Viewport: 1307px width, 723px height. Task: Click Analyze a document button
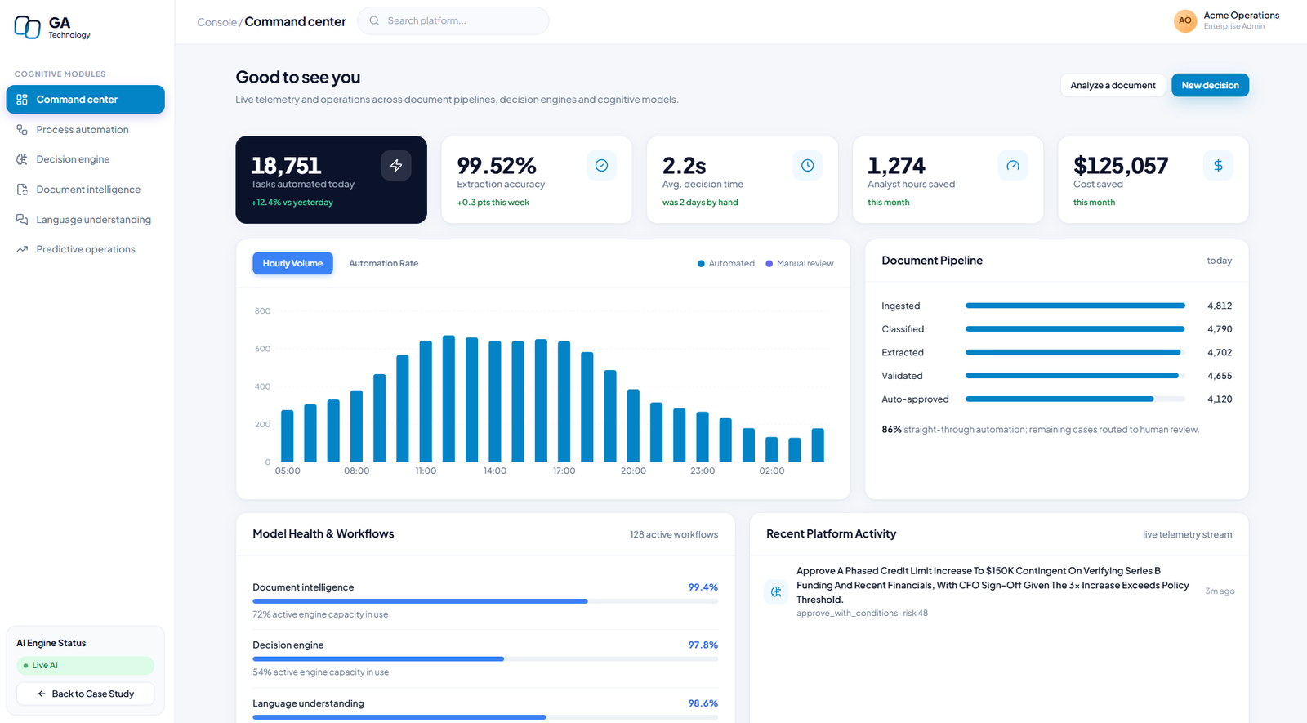(x=1113, y=85)
